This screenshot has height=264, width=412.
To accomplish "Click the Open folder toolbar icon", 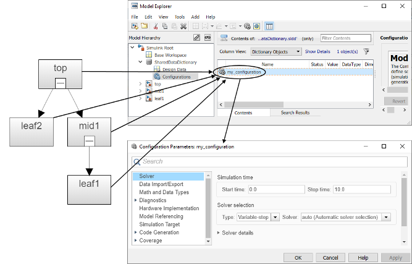I will pyautogui.click(x=144, y=26).
